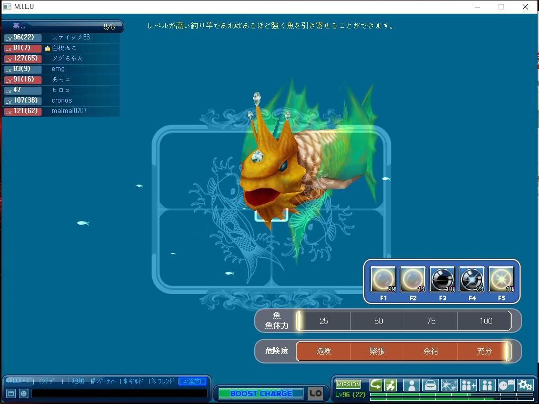Click in the chat text input field
The width and height of the screenshot is (539, 404).
pyautogui.click(x=119, y=393)
